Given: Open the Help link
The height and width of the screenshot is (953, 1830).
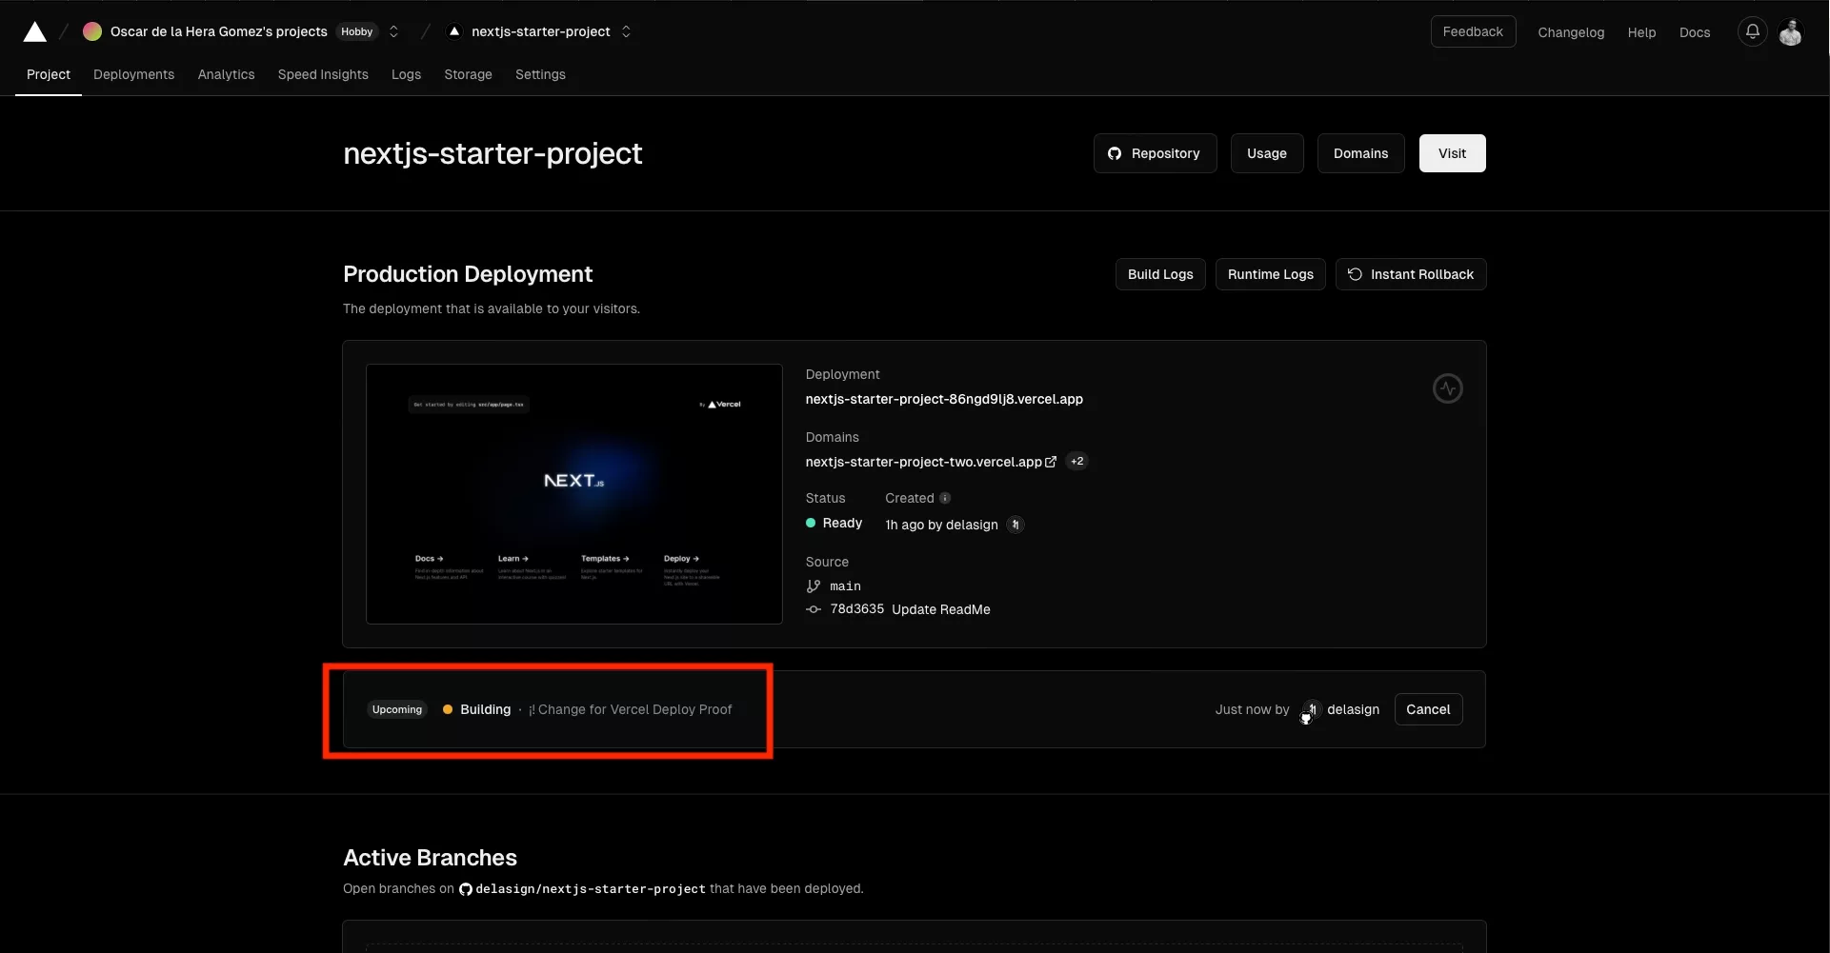Looking at the screenshot, I should 1641,32.
